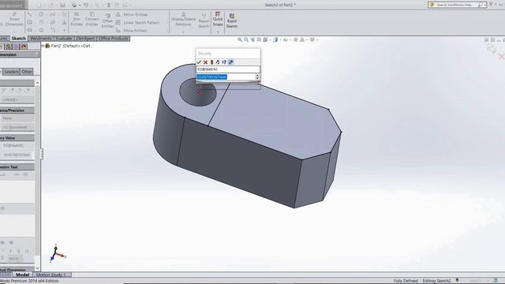The width and height of the screenshot is (505, 284).
Task: Click the highlighted Mark for drawing icon in Modify
Action: 230,62
